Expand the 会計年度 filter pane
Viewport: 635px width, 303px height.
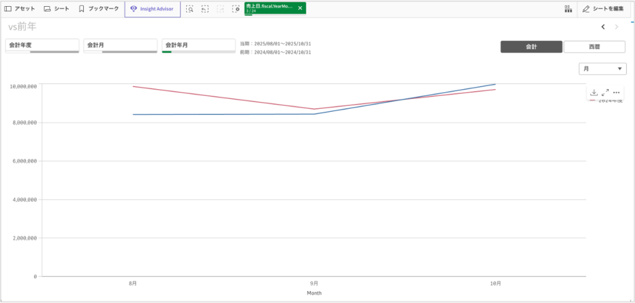click(x=42, y=45)
